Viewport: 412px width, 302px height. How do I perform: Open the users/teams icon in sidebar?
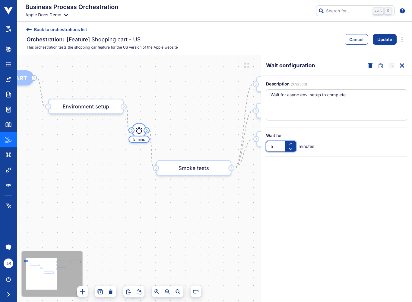[8, 185]
